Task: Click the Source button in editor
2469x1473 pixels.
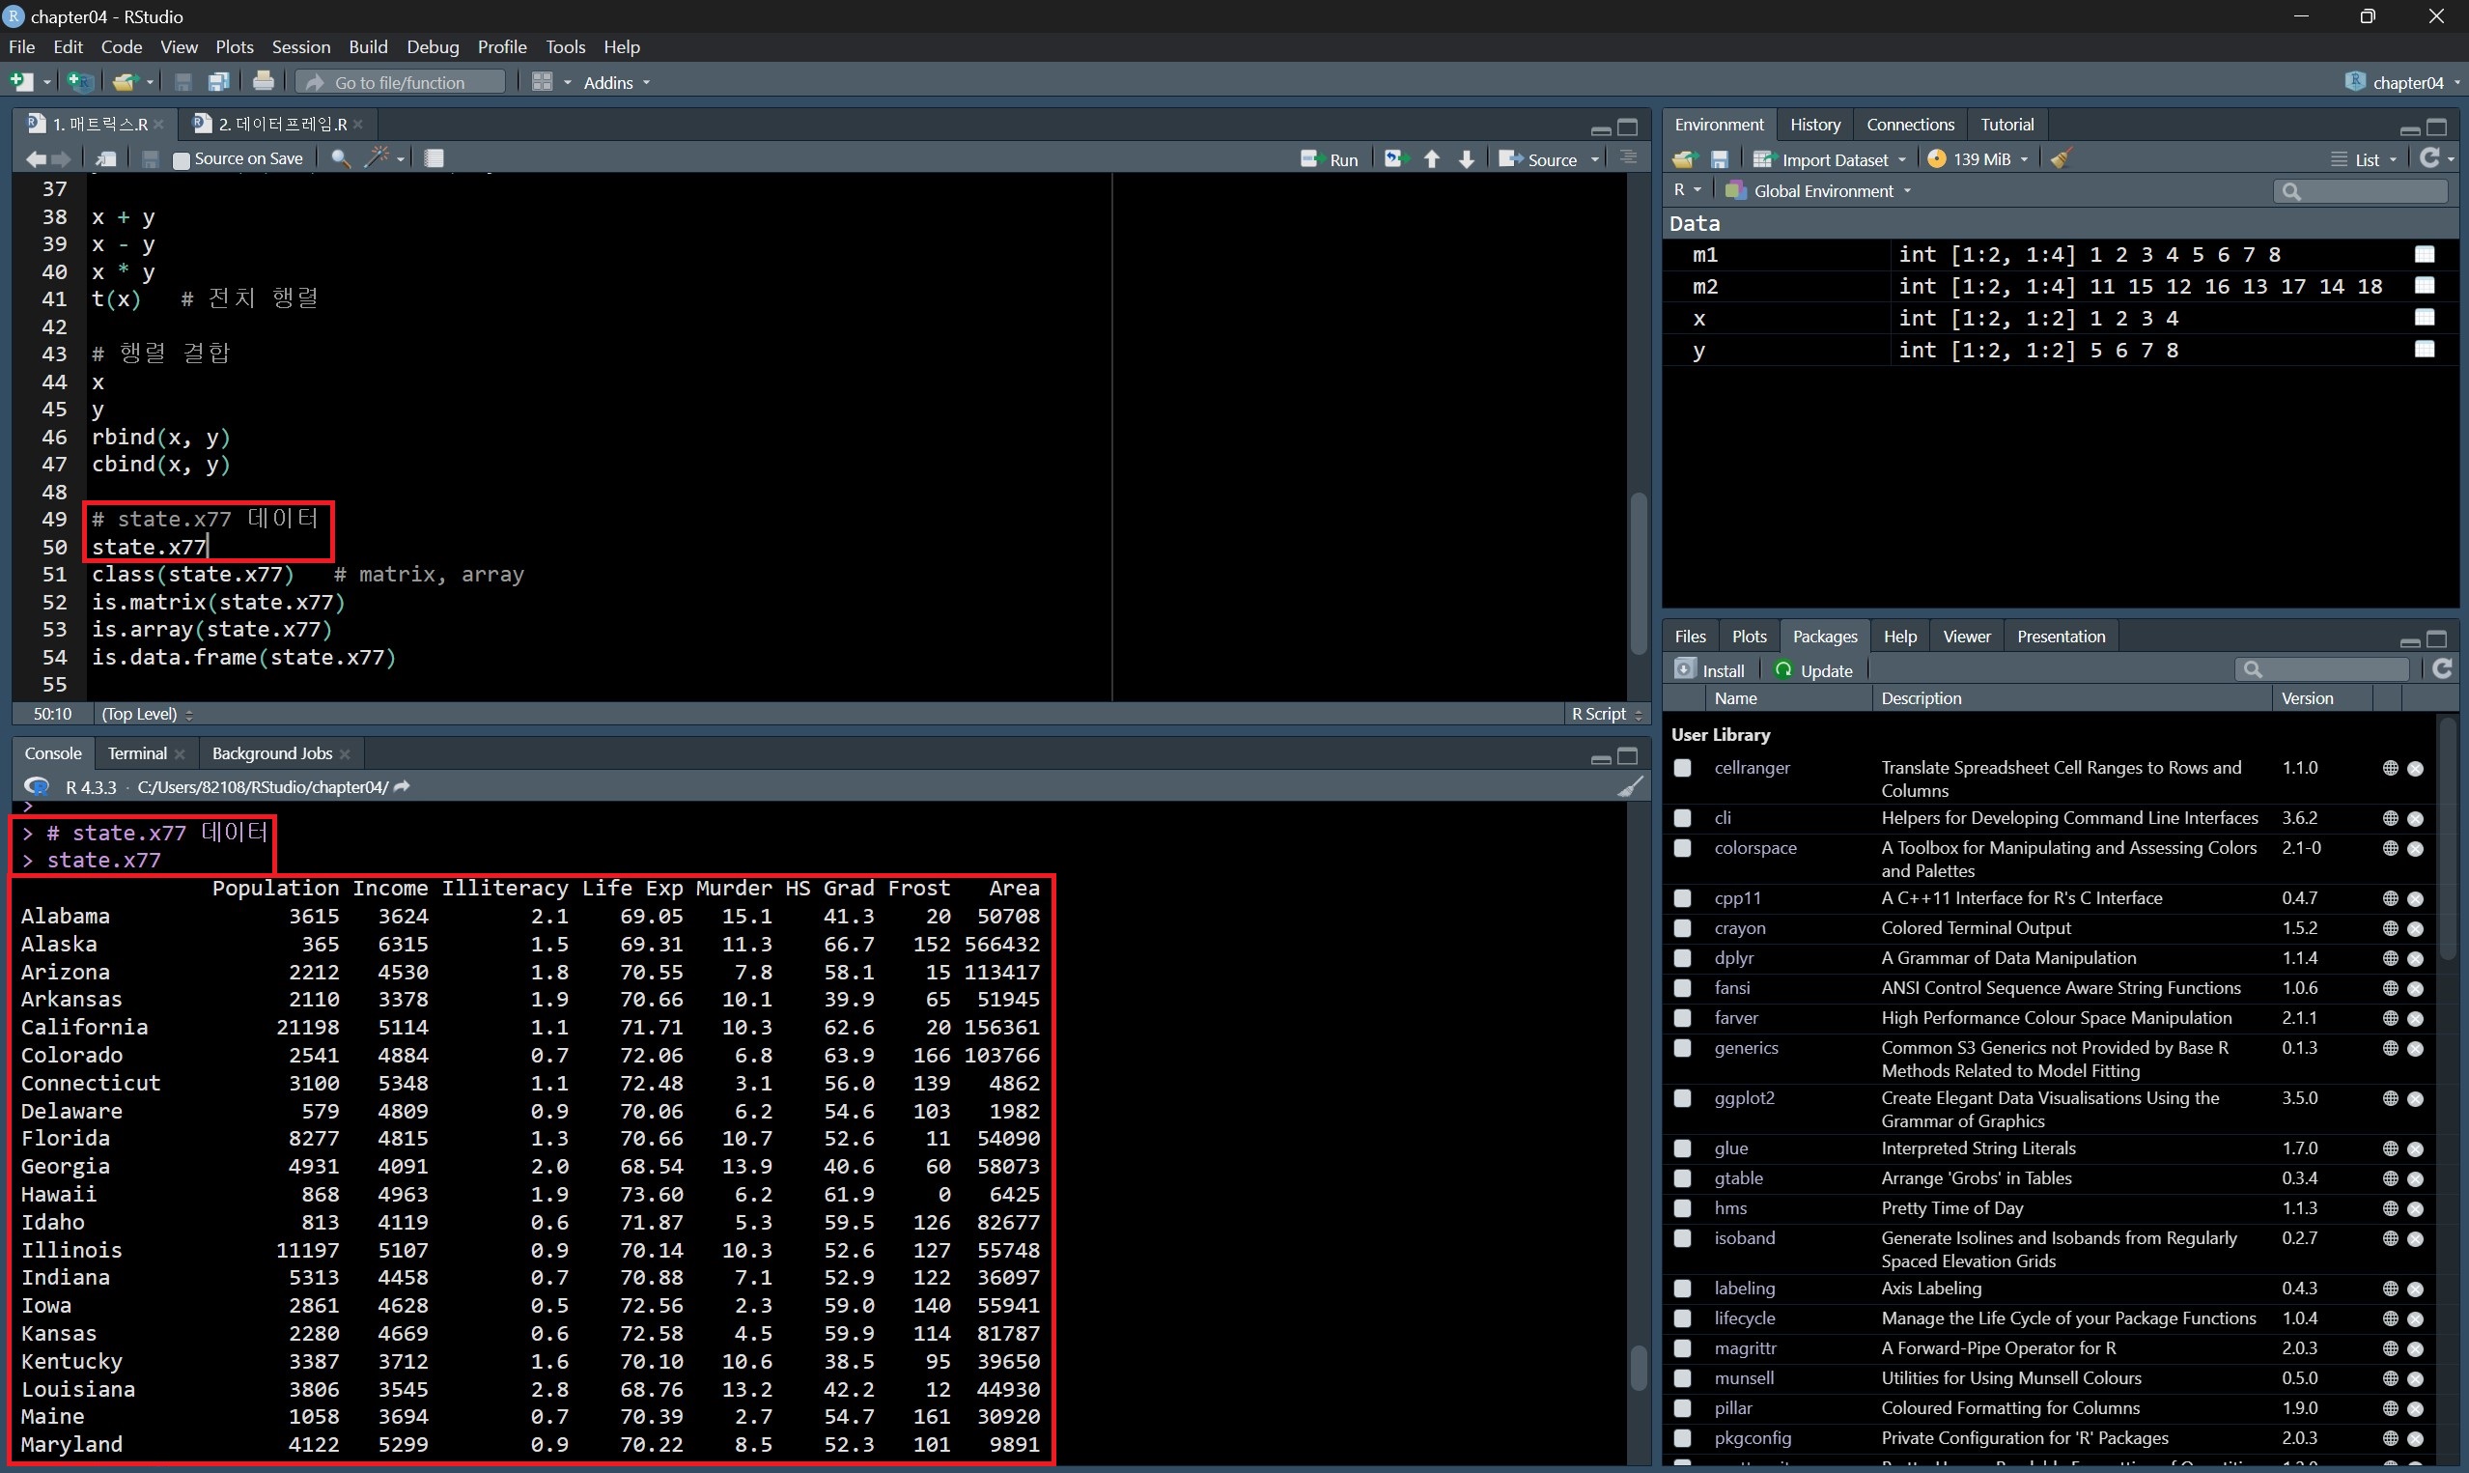Action: point(1538,158)
